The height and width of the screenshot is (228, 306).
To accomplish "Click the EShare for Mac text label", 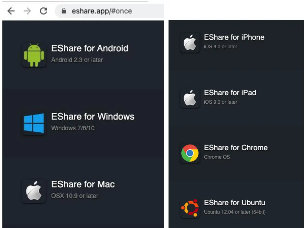I will coord(83,184).
